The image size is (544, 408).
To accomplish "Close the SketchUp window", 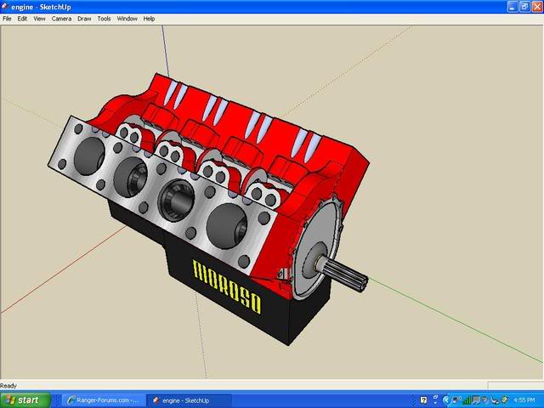I will (537, 7).
